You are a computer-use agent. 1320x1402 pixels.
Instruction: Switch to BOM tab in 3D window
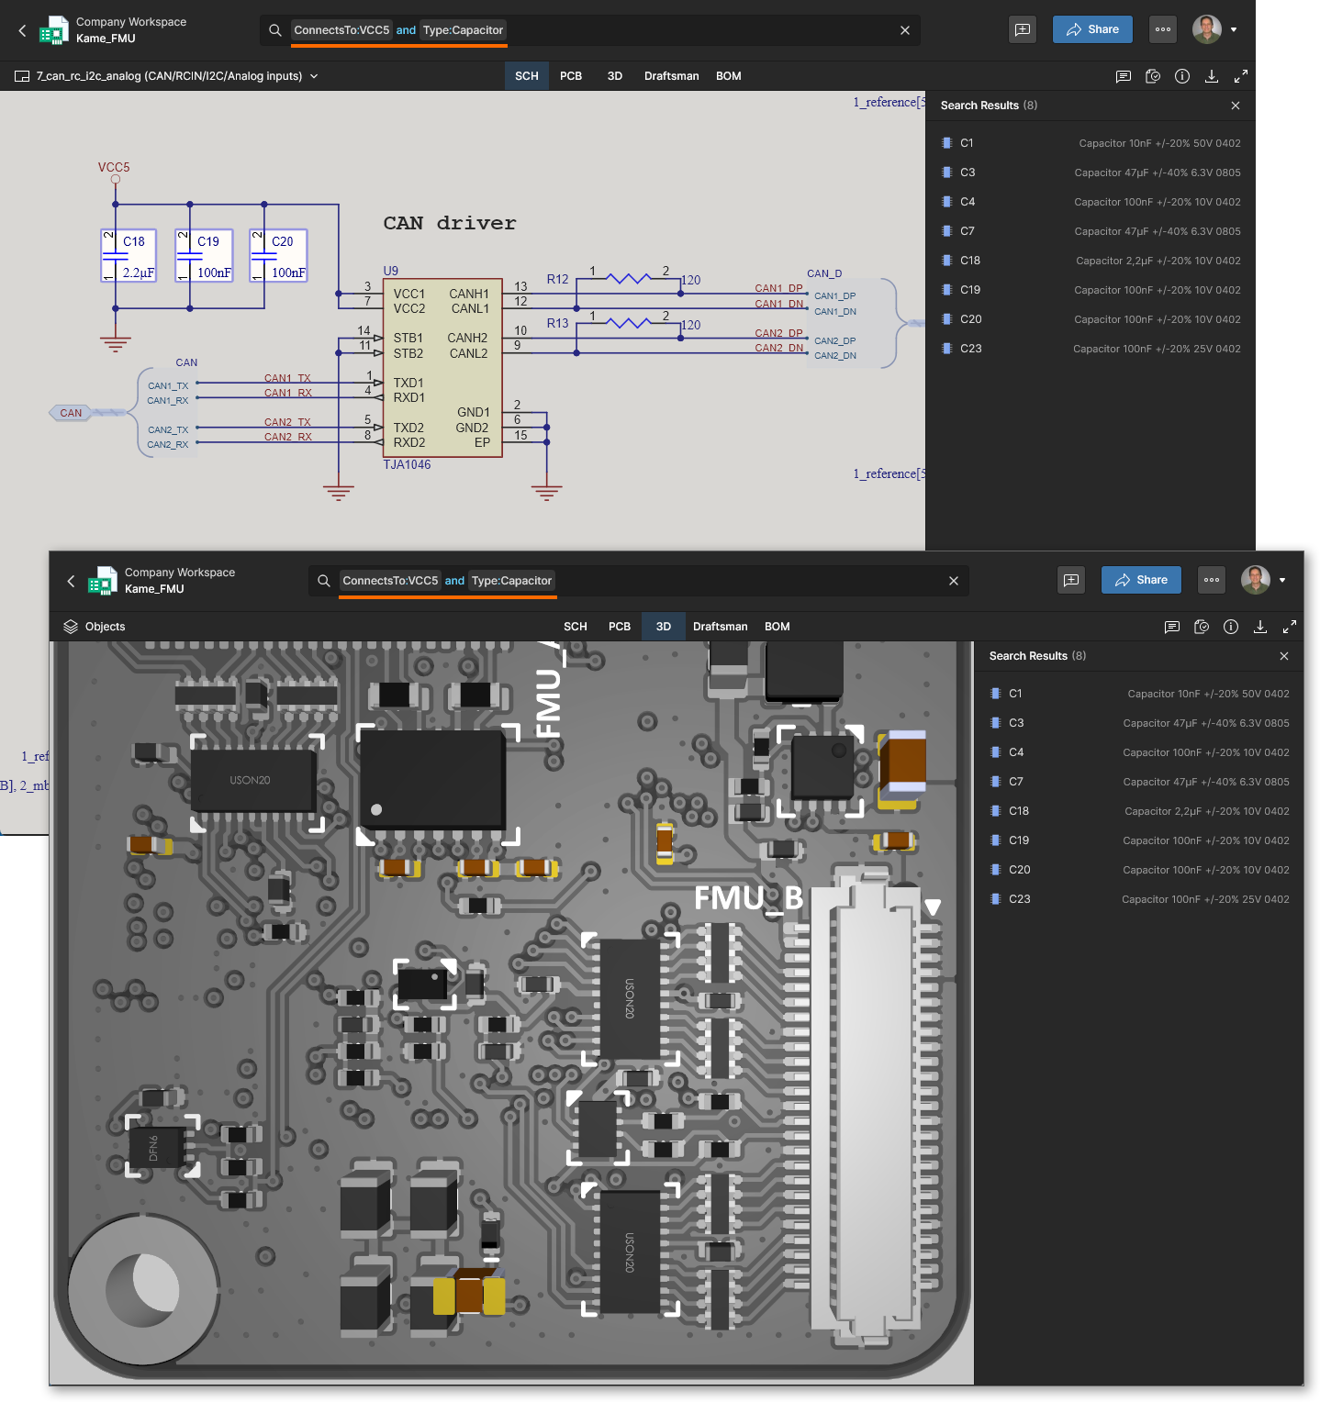(777, 627)
